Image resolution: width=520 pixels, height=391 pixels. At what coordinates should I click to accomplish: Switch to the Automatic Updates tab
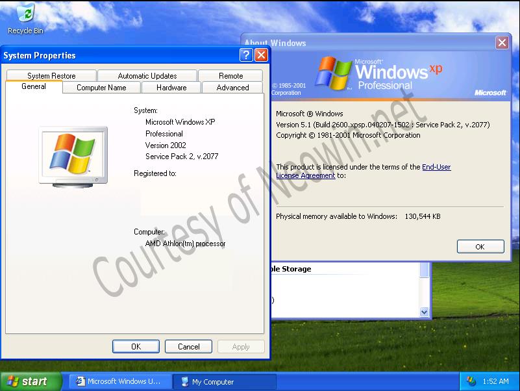147,76
